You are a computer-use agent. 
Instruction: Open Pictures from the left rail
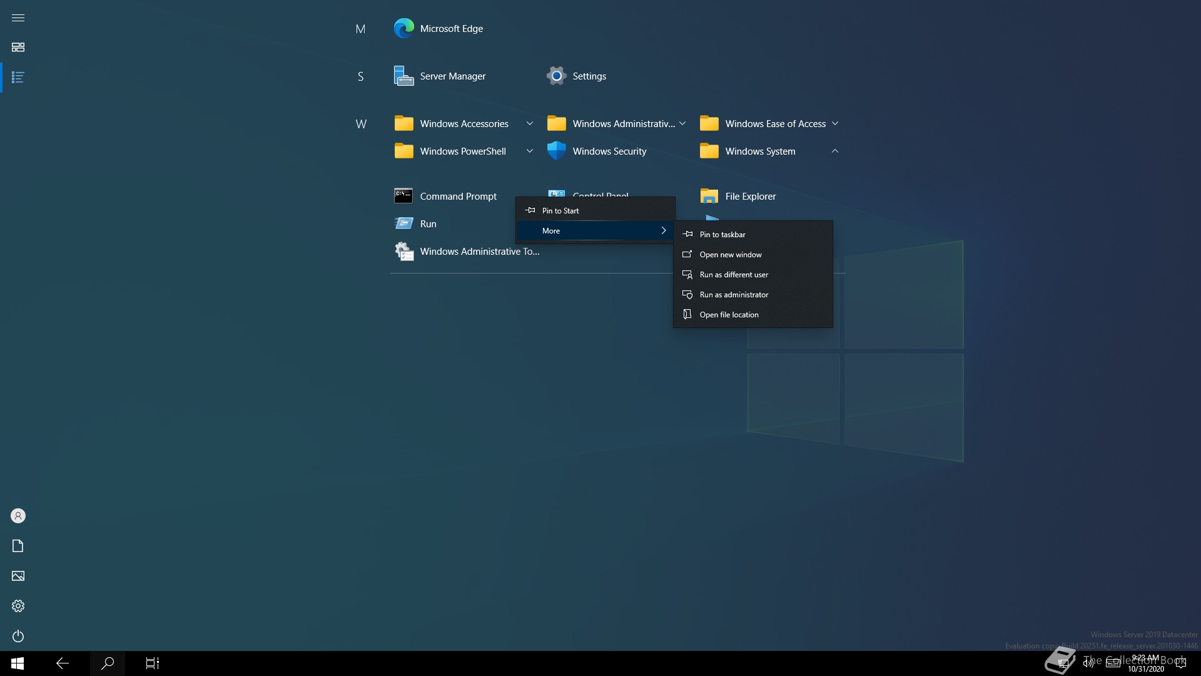(x=18, y=576)
